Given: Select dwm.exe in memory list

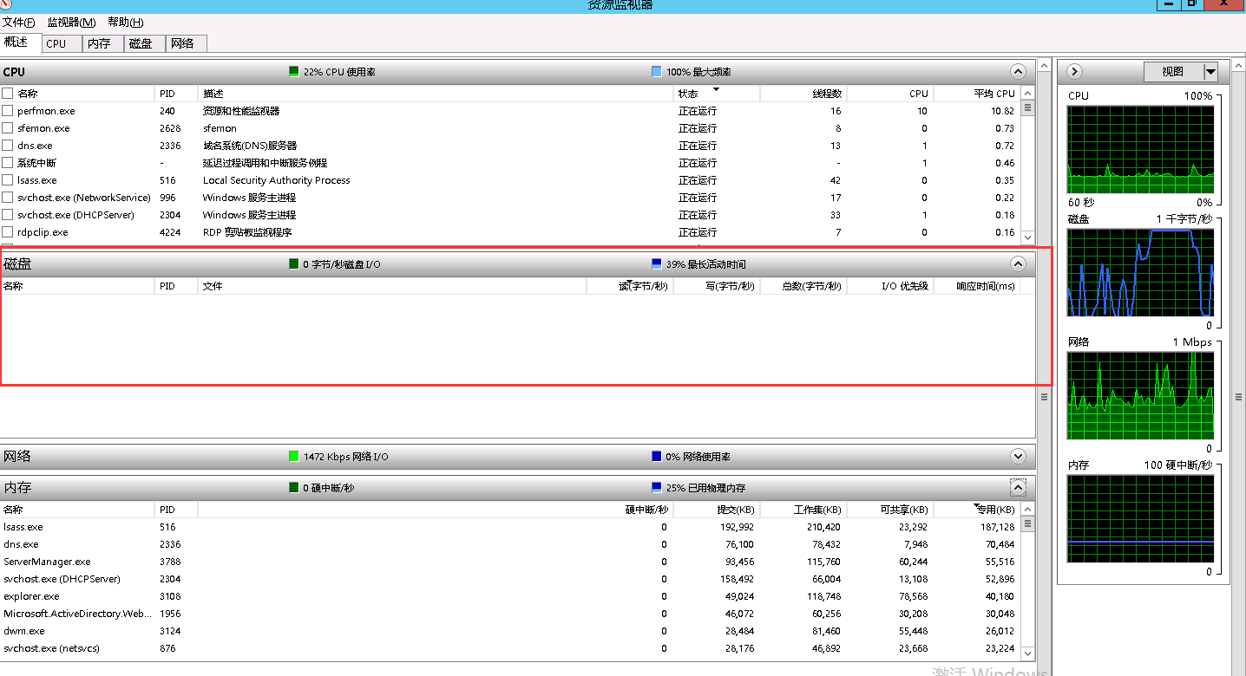Looking at the screenshot, I should 509,631.
